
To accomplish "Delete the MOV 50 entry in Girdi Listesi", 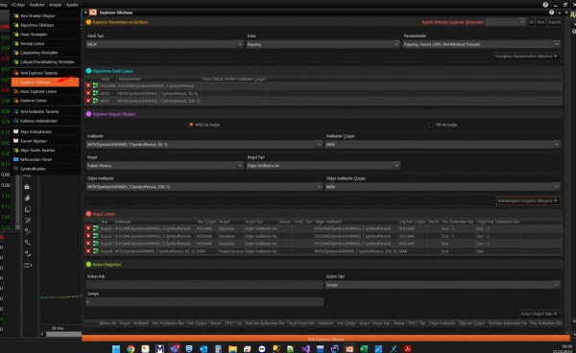I will click(x=88, y=93).
